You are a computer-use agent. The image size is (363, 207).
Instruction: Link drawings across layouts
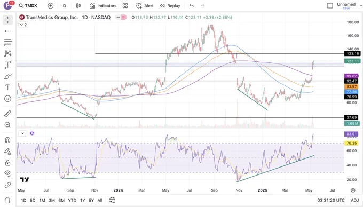point(7,185)
